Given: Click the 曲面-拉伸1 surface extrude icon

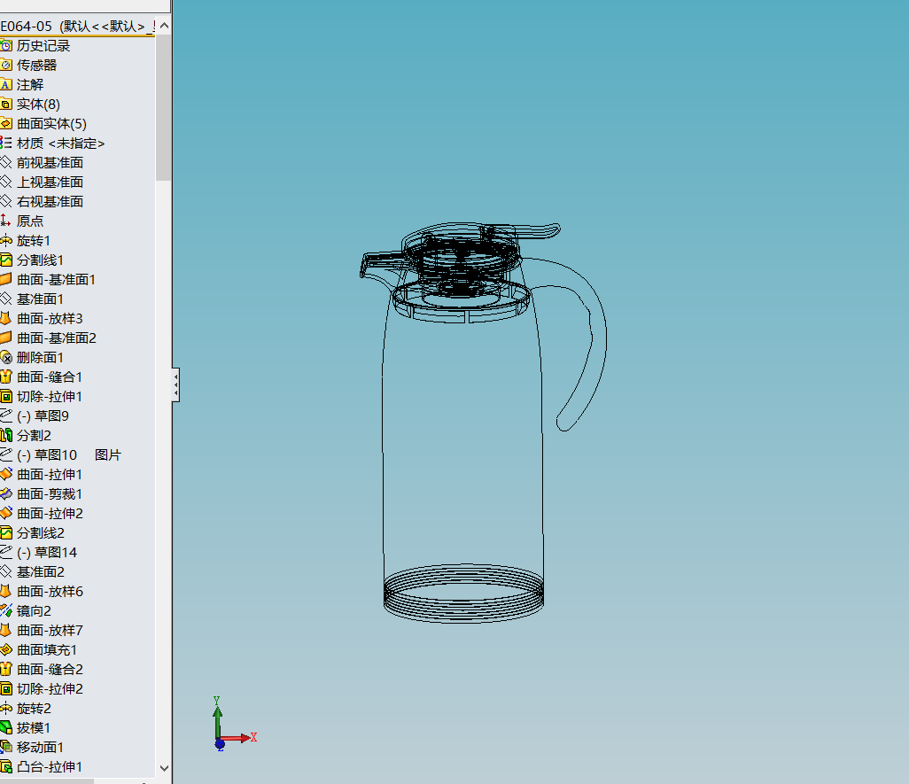Looking at the screenshot, I should click(6, 474).
